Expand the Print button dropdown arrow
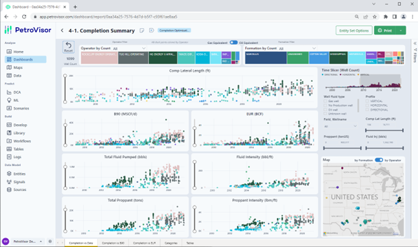This screenshot has width=418, height=247. pyautogui.click(x=401, y=30)
